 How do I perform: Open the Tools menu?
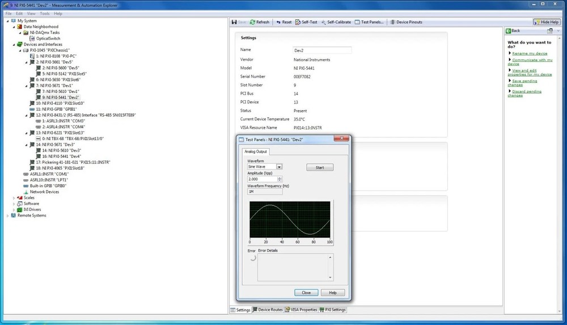pyautogui.click(x=44, y=14)
